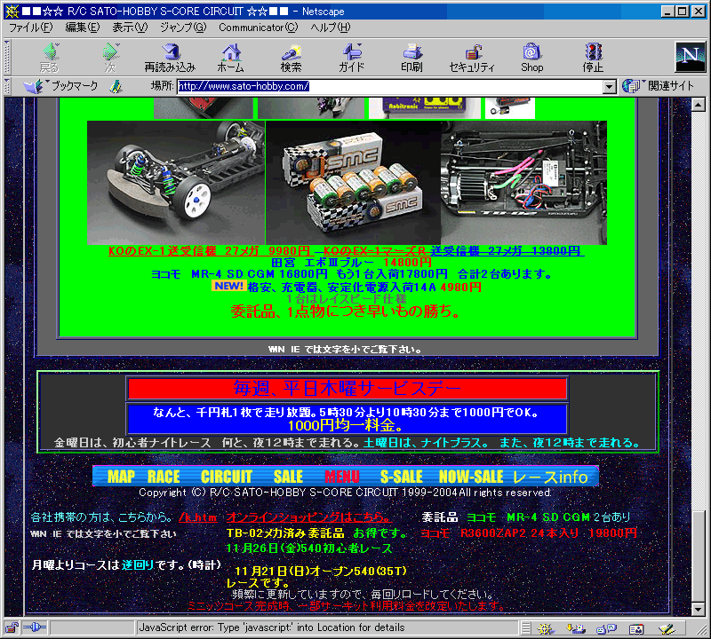
Task: Click CIRCUIT in the page navigation banner
Action: click(x=227, y=477)
